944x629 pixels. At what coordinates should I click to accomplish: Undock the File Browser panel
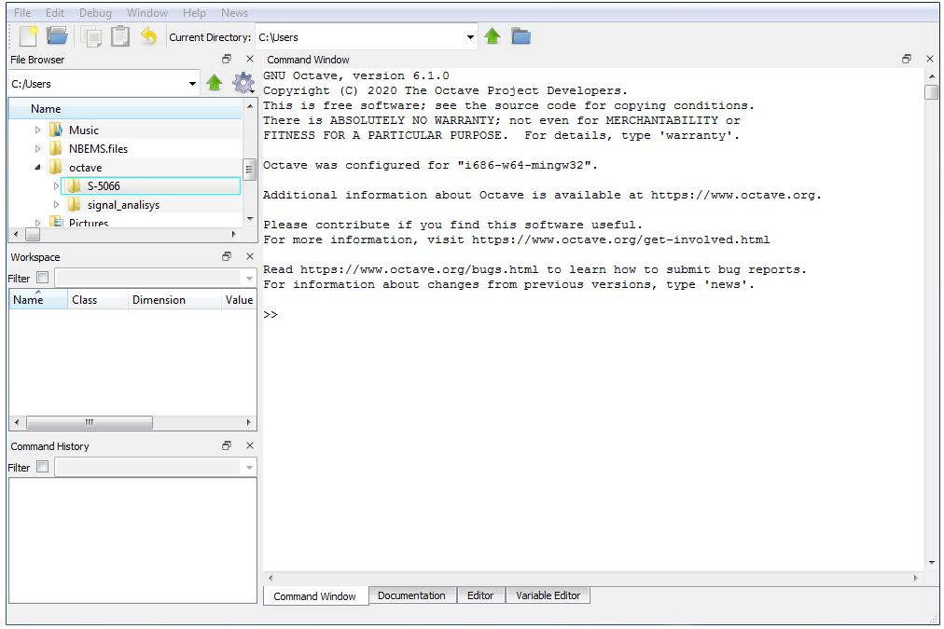tap(227, 59)
